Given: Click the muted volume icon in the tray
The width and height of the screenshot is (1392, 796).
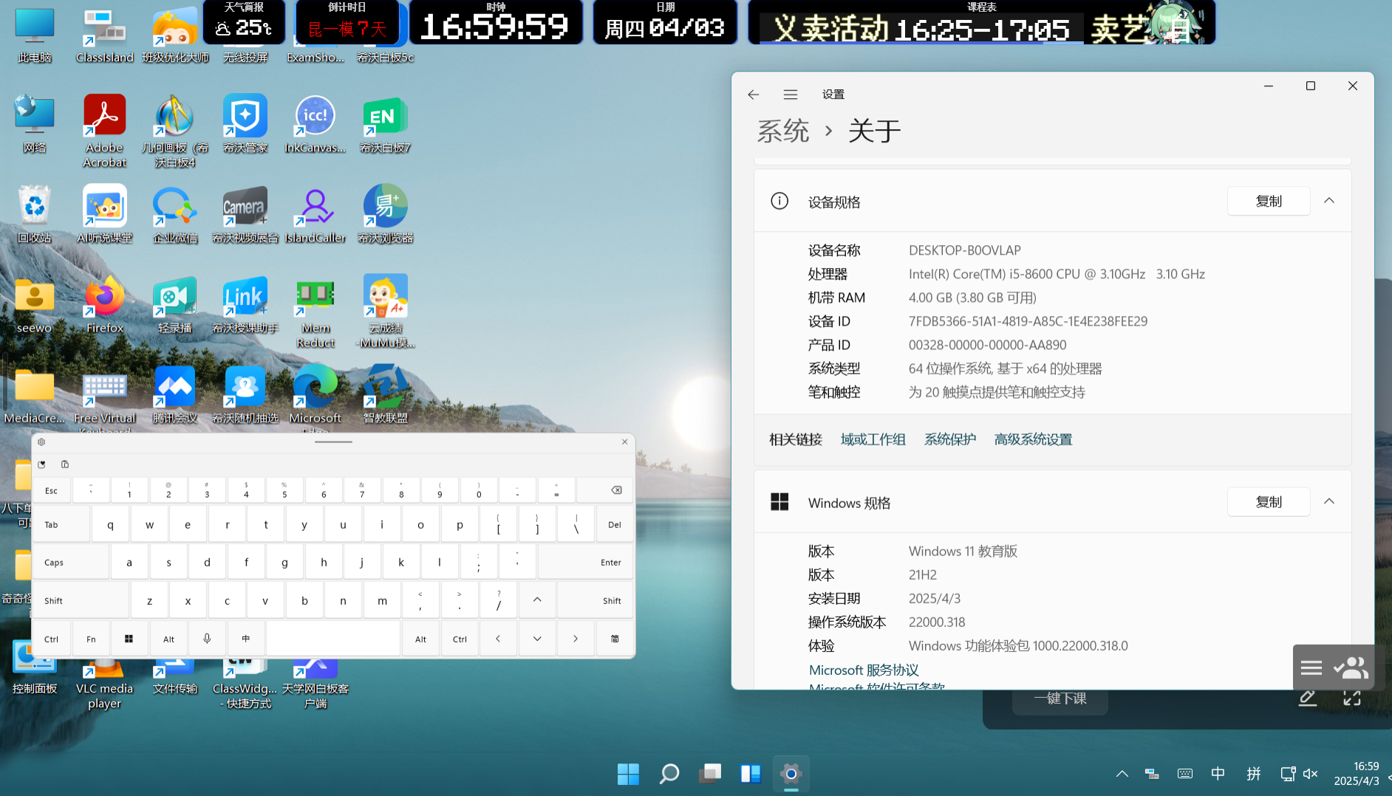Looking at the screenshot, I should click(x=1310, y=774).
